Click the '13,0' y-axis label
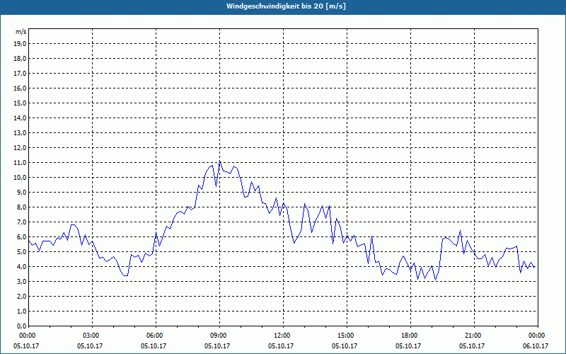 (x=21, y=133)
